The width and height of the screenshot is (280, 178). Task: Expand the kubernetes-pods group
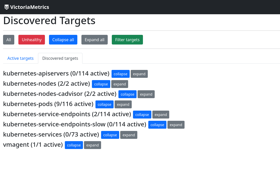tap(123, 105)
